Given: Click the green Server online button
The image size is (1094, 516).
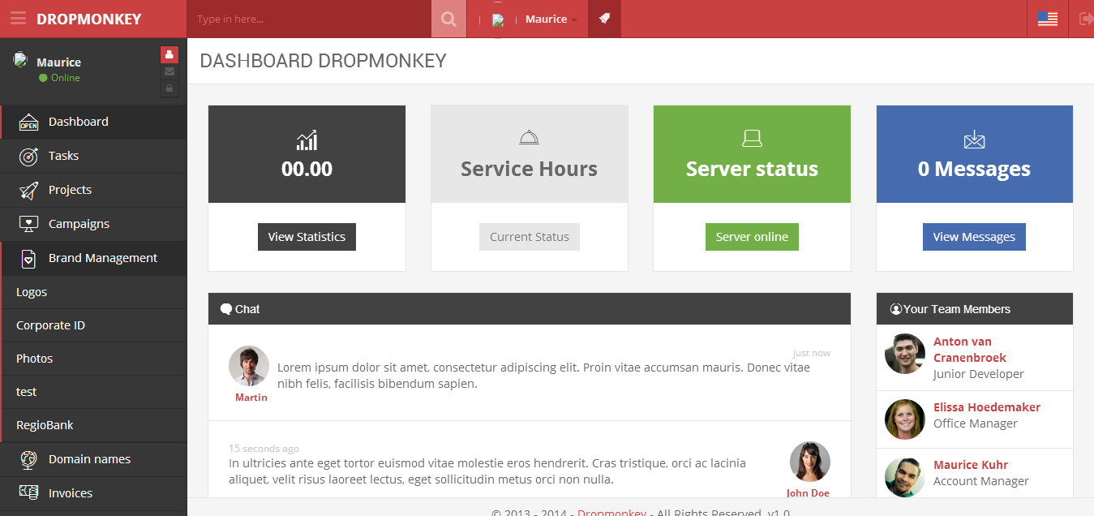Looking at the screenshot, I should coord(751,237).
